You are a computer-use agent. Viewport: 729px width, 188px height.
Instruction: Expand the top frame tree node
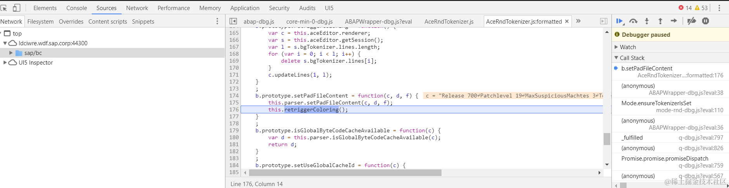[x=2, y=34]
